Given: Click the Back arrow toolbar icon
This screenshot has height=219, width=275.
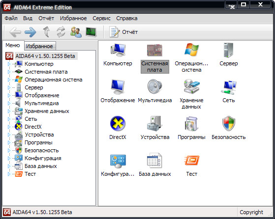Looking at the screenshot, I should pos(15,32).
